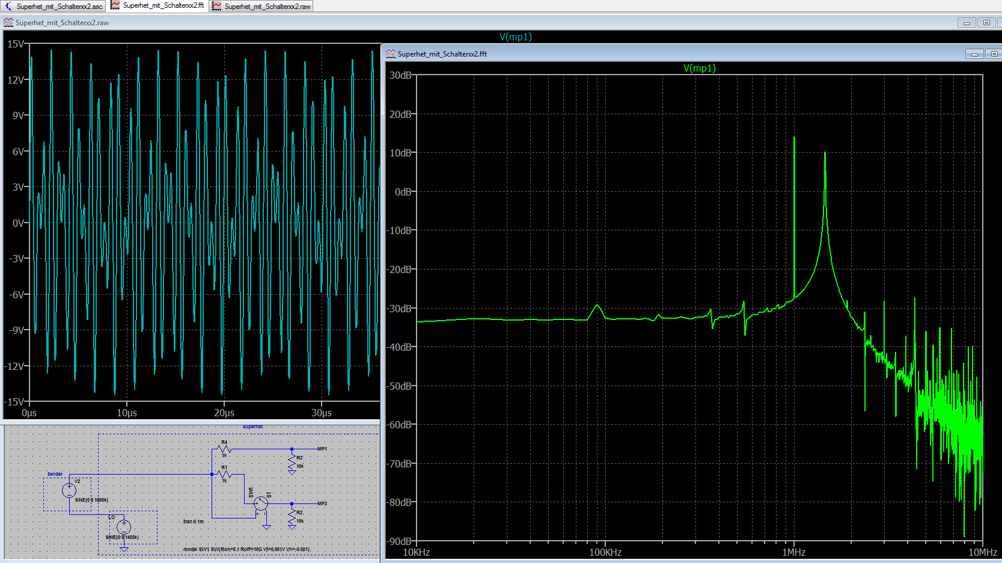The image size is (1002, 563).
Task: Restore the Superhet_mit_Schalterxx2.fft window
Action: pyautogui.click(x=994, y=54)
